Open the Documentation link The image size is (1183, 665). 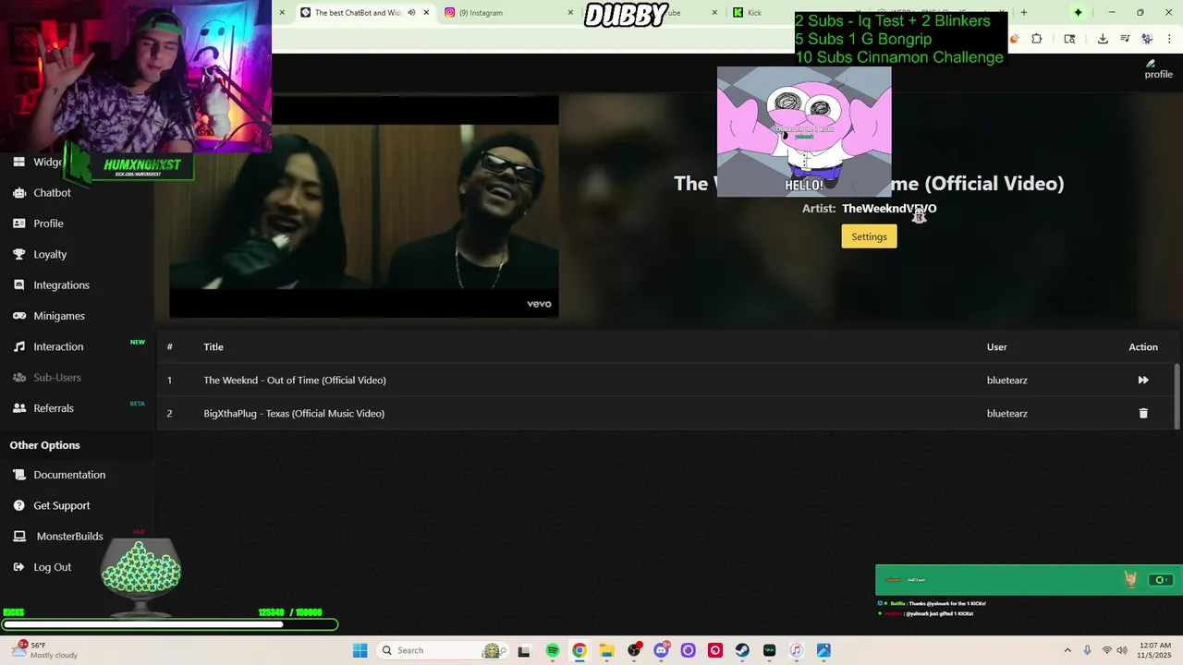(69, 475)
